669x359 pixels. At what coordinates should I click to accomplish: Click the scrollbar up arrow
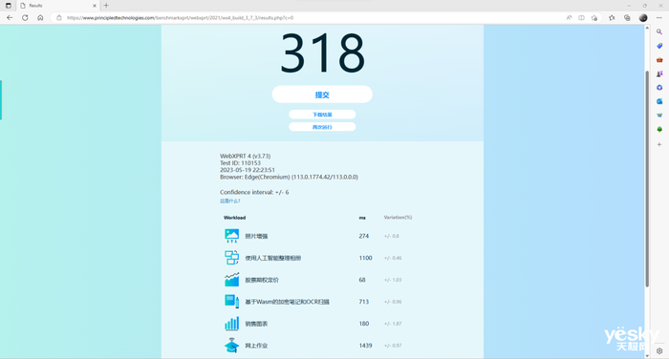click(647, 28)
